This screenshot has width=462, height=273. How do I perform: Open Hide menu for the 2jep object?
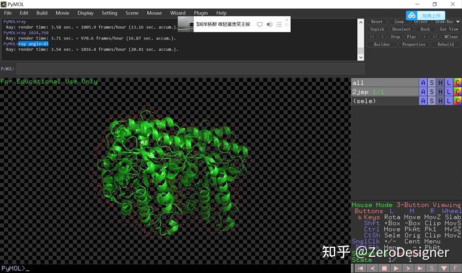click(440, 92)
